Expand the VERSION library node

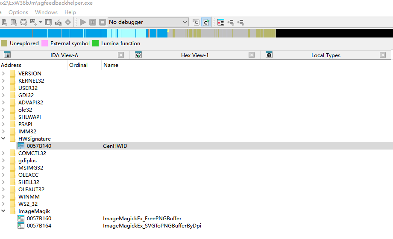click(x=3, y=74)
